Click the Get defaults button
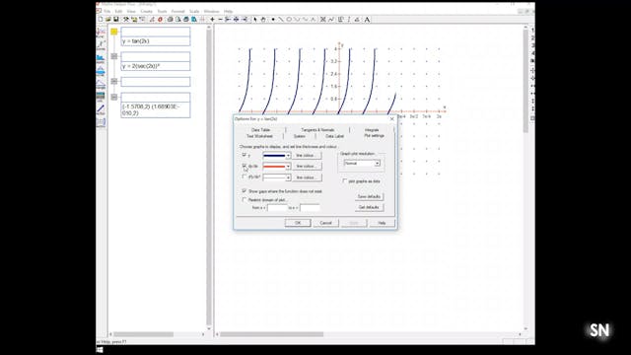Image resolution: width=631 pixels, height=355 pixels. tap(369, 207)
